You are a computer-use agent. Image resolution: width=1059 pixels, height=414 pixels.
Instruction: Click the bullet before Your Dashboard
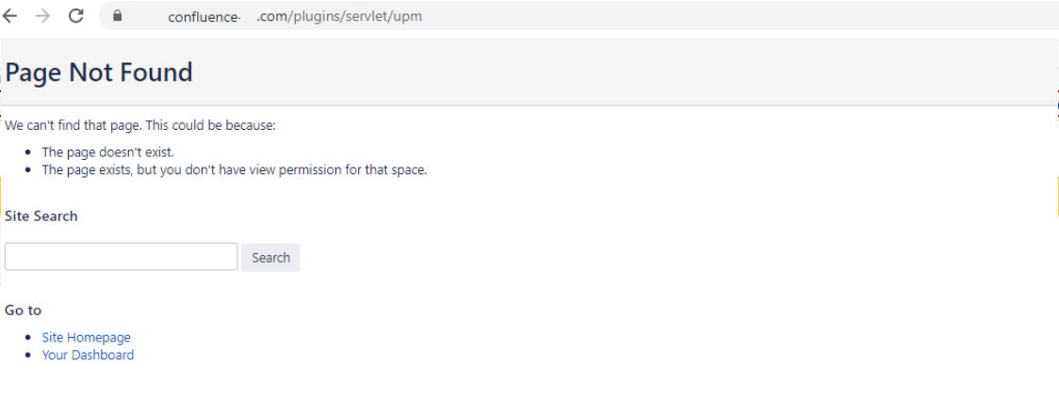tap(27, 355)
